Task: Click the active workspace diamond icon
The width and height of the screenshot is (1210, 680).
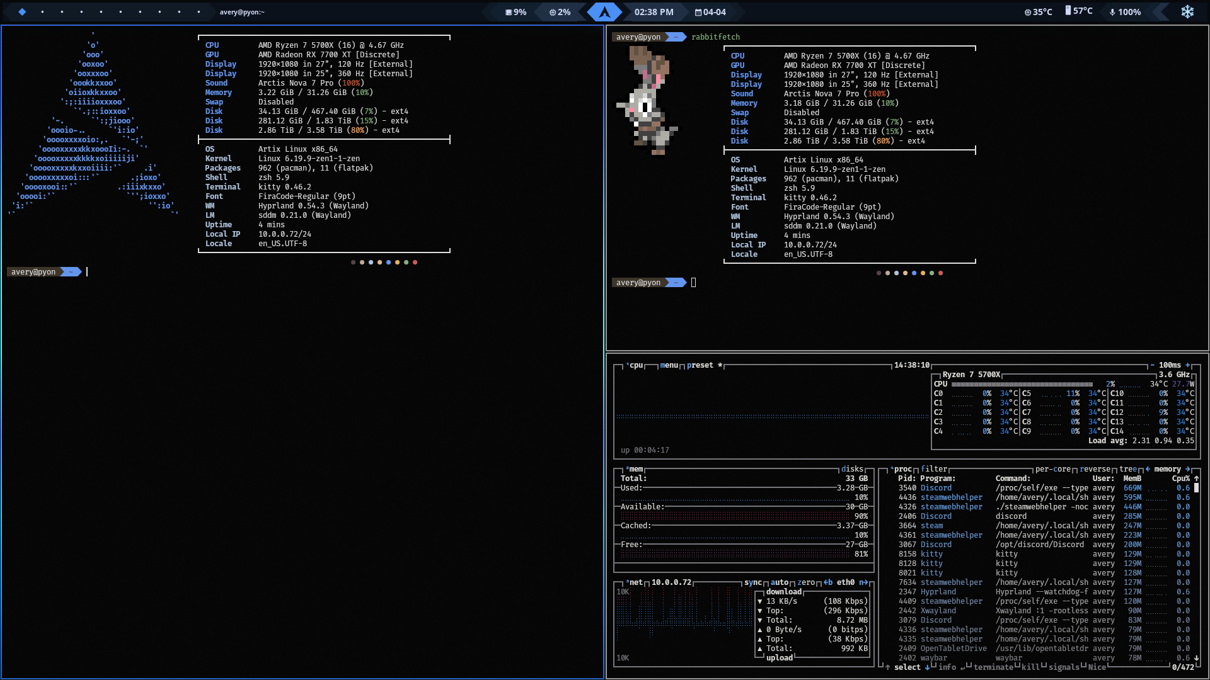Action: 22,12
